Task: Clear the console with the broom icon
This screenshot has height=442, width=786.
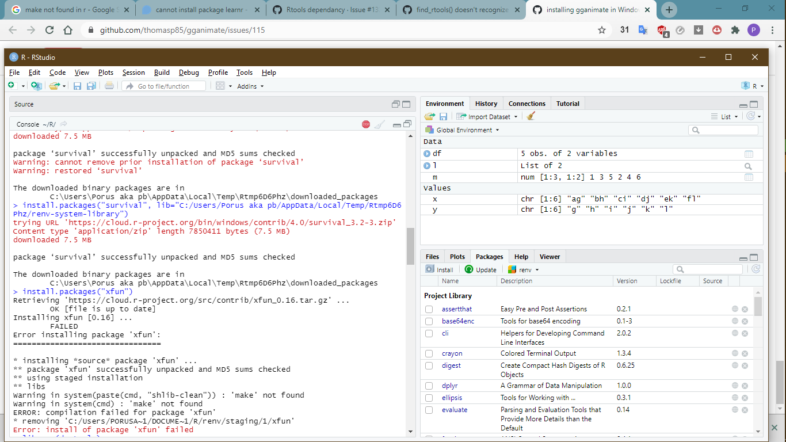Action: 379,123
